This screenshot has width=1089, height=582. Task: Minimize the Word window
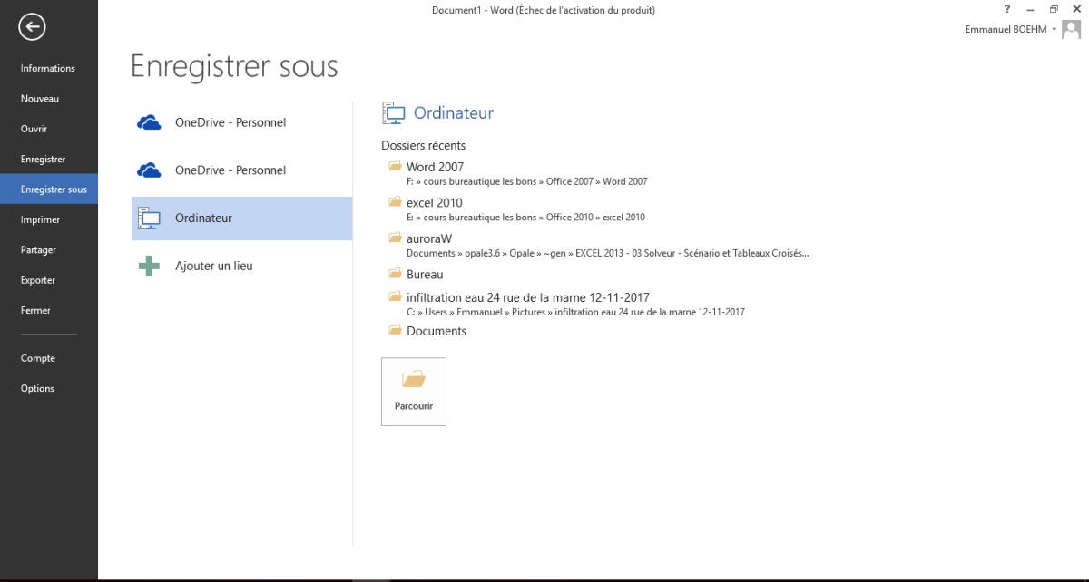[x=1030, y=9]
